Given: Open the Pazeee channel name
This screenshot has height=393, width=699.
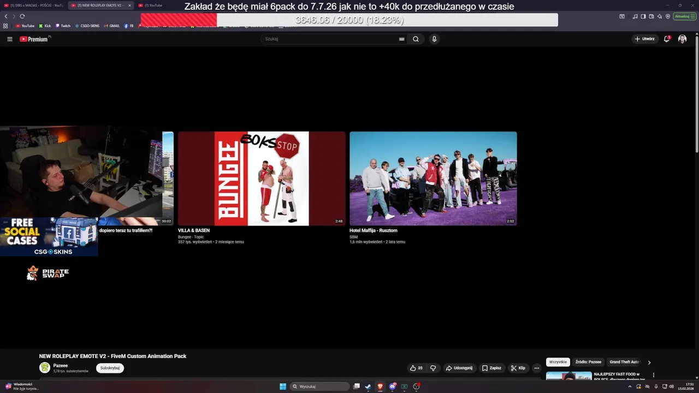Looking at the screenshot, I should [x=60, y=366].
